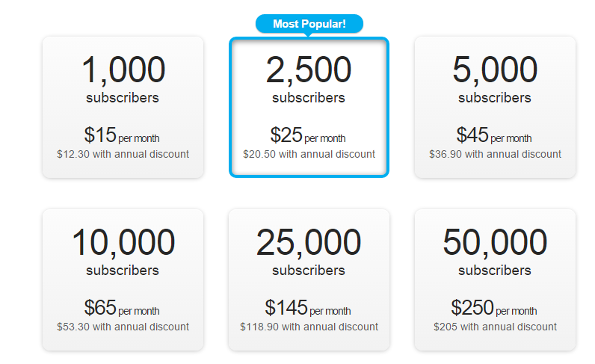Click the $145 per month price
The width and height of the screenshot is (595, 364).
308,308
